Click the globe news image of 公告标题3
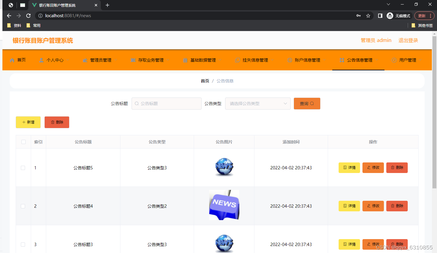 point(224,244)
